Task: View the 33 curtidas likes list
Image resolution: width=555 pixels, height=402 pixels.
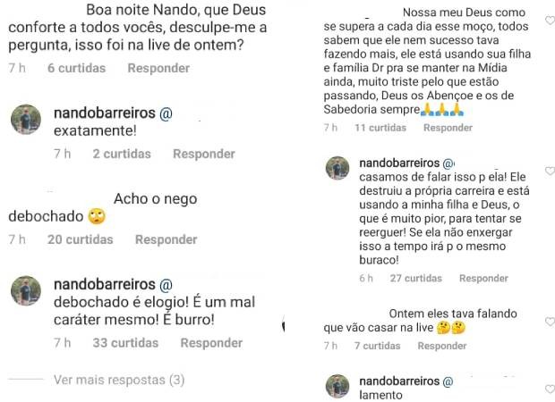Action: click(125, 343)
